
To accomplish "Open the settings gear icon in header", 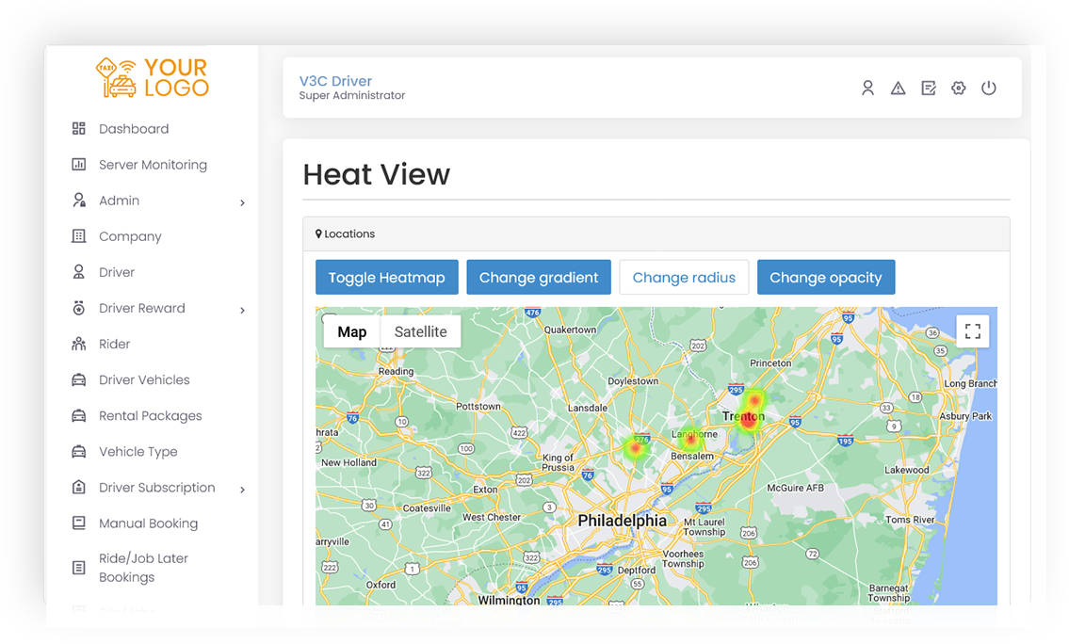I will click(959, 88).
